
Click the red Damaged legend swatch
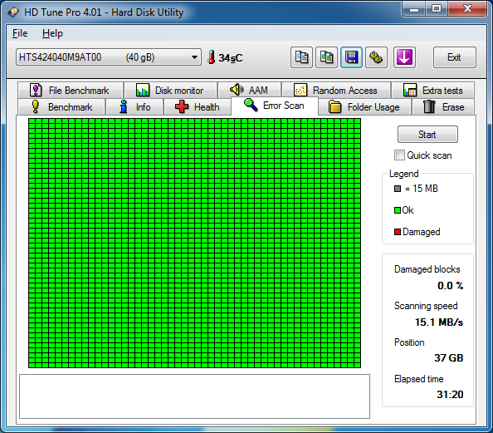[398, 232]
